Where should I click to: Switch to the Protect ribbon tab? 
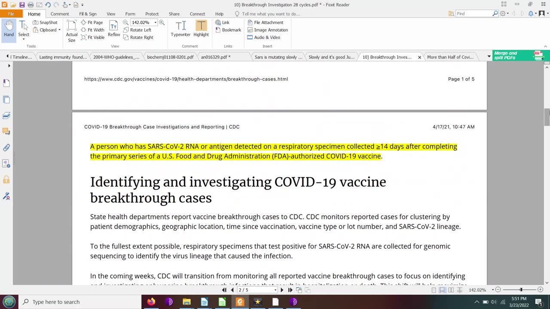tap(152, 14)
